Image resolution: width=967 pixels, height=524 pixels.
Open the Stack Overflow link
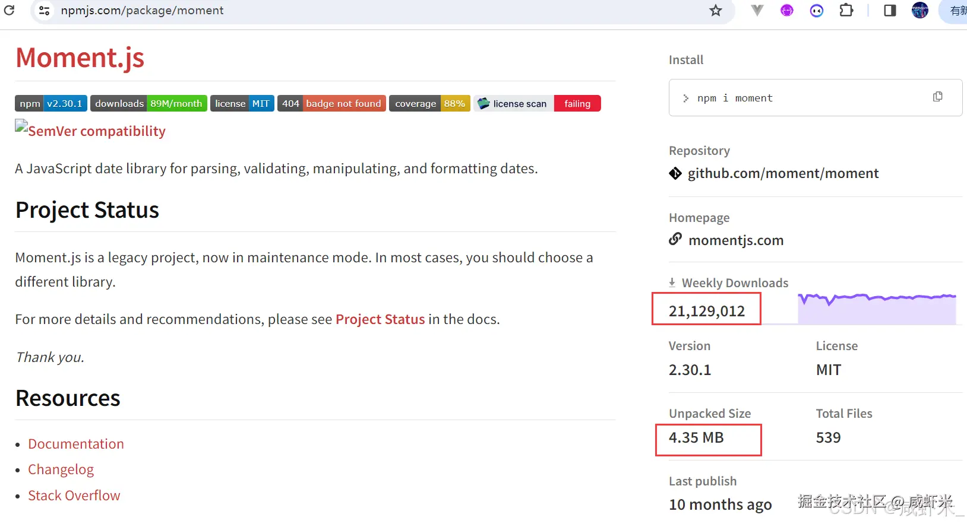tap(74, 496)
